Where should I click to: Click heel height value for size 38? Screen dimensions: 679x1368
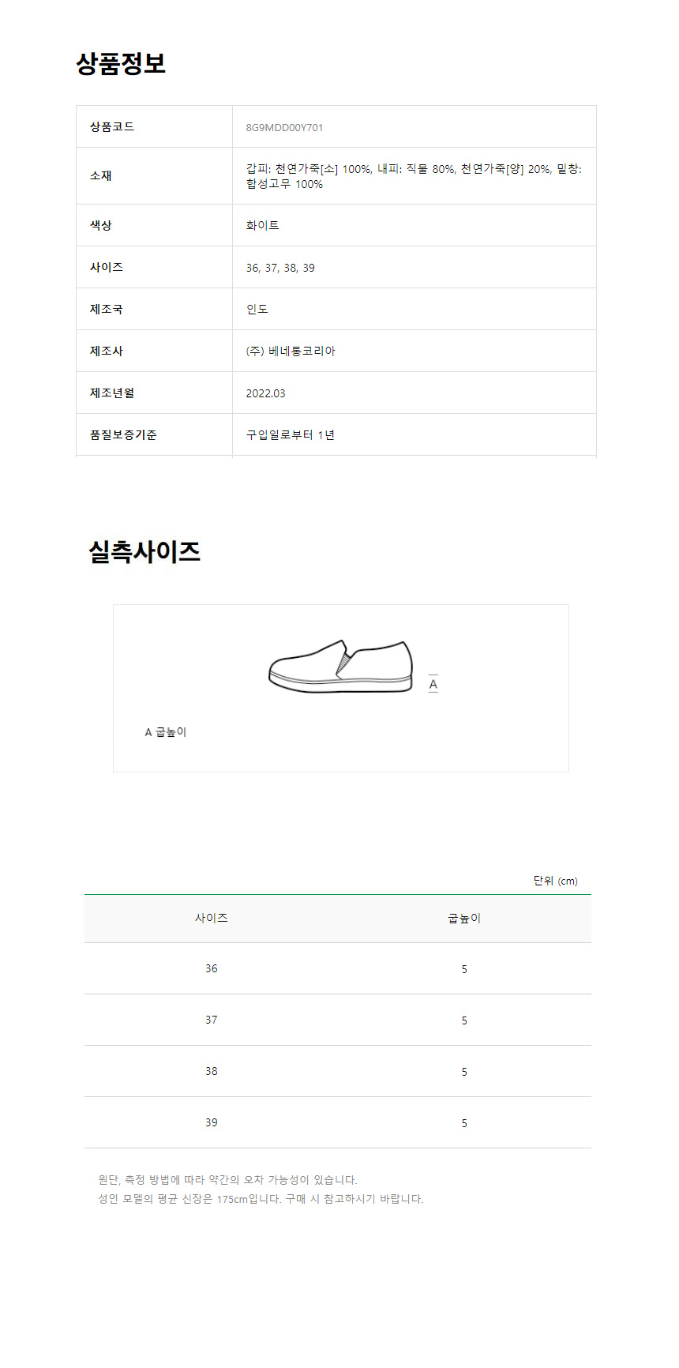tap(464, 1072)
